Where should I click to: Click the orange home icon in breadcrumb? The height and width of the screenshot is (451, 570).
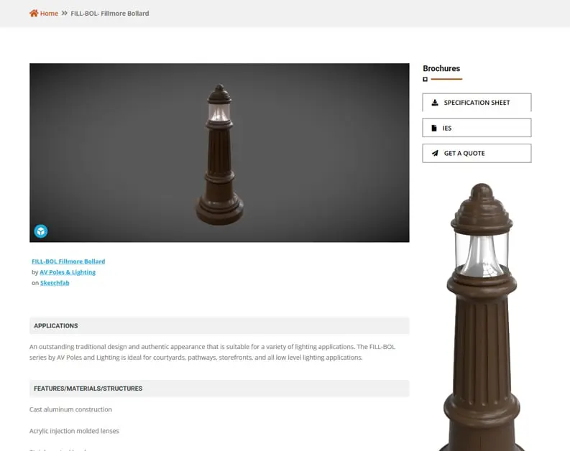coord(34,14)
